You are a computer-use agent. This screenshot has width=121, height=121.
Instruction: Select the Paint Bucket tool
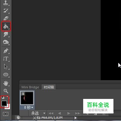click(x=6, y=26)
